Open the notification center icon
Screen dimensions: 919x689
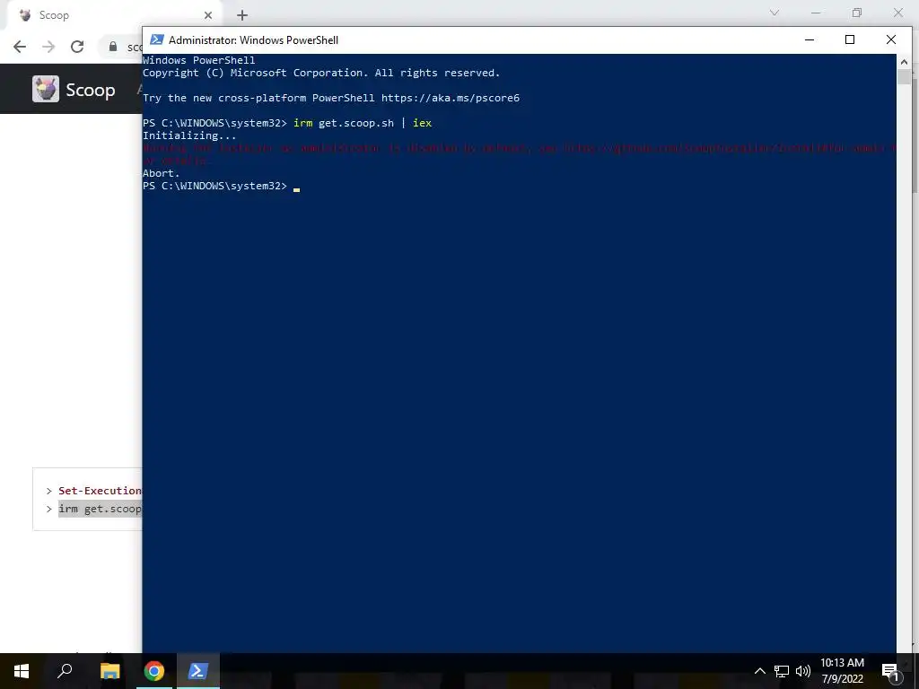click(890, 671)
